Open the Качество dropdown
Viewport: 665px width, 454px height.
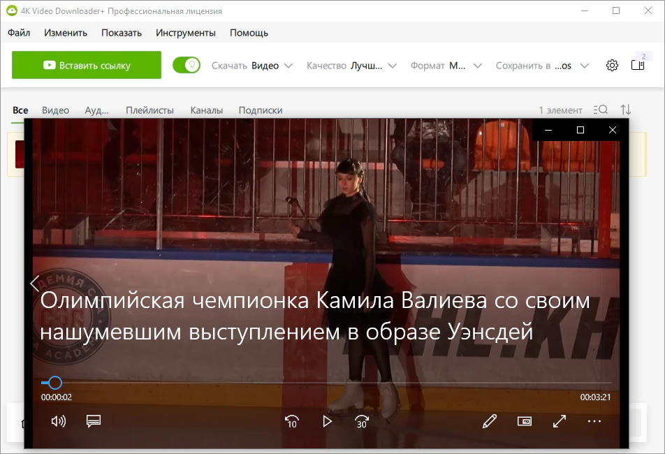pyautogui.click(x=351, y=66)
